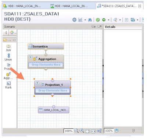Open dropdown next to the chart icon
Viewport: 147px width, 138px height.
coord(85,20)
